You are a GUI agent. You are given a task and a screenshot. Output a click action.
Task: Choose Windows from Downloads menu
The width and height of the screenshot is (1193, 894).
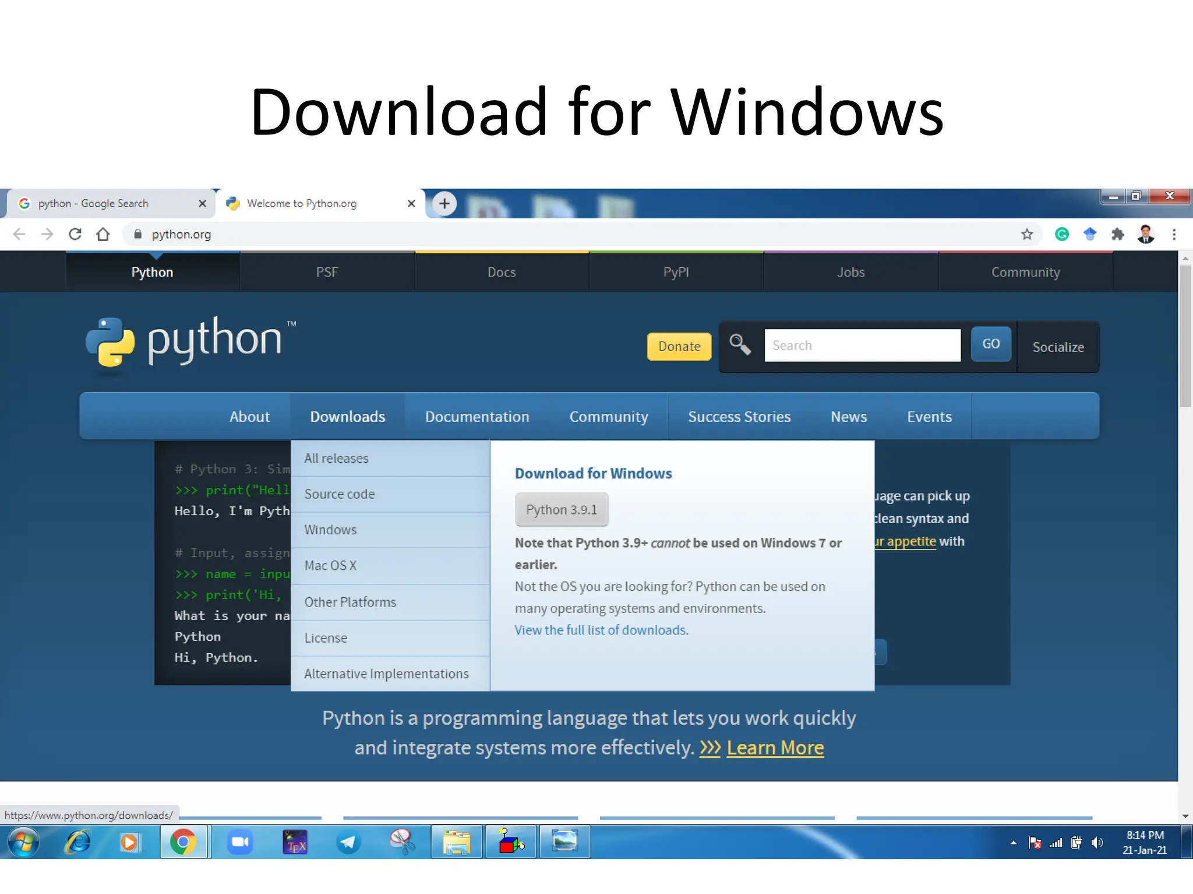tap(390, 530)
